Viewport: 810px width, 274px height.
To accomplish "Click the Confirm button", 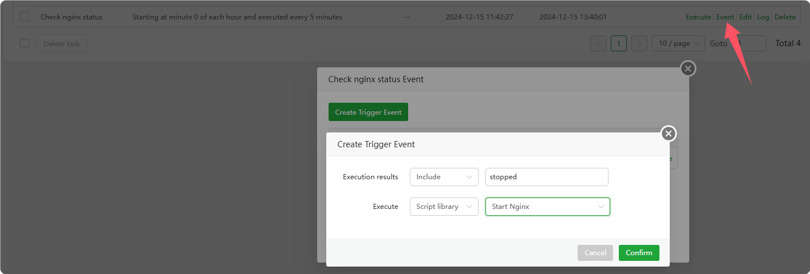I will (x=639, y=253).
